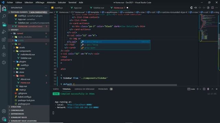The image size is (220, 123).
Task: Open About.vue in the views folder
Action: tap(25, 79)
